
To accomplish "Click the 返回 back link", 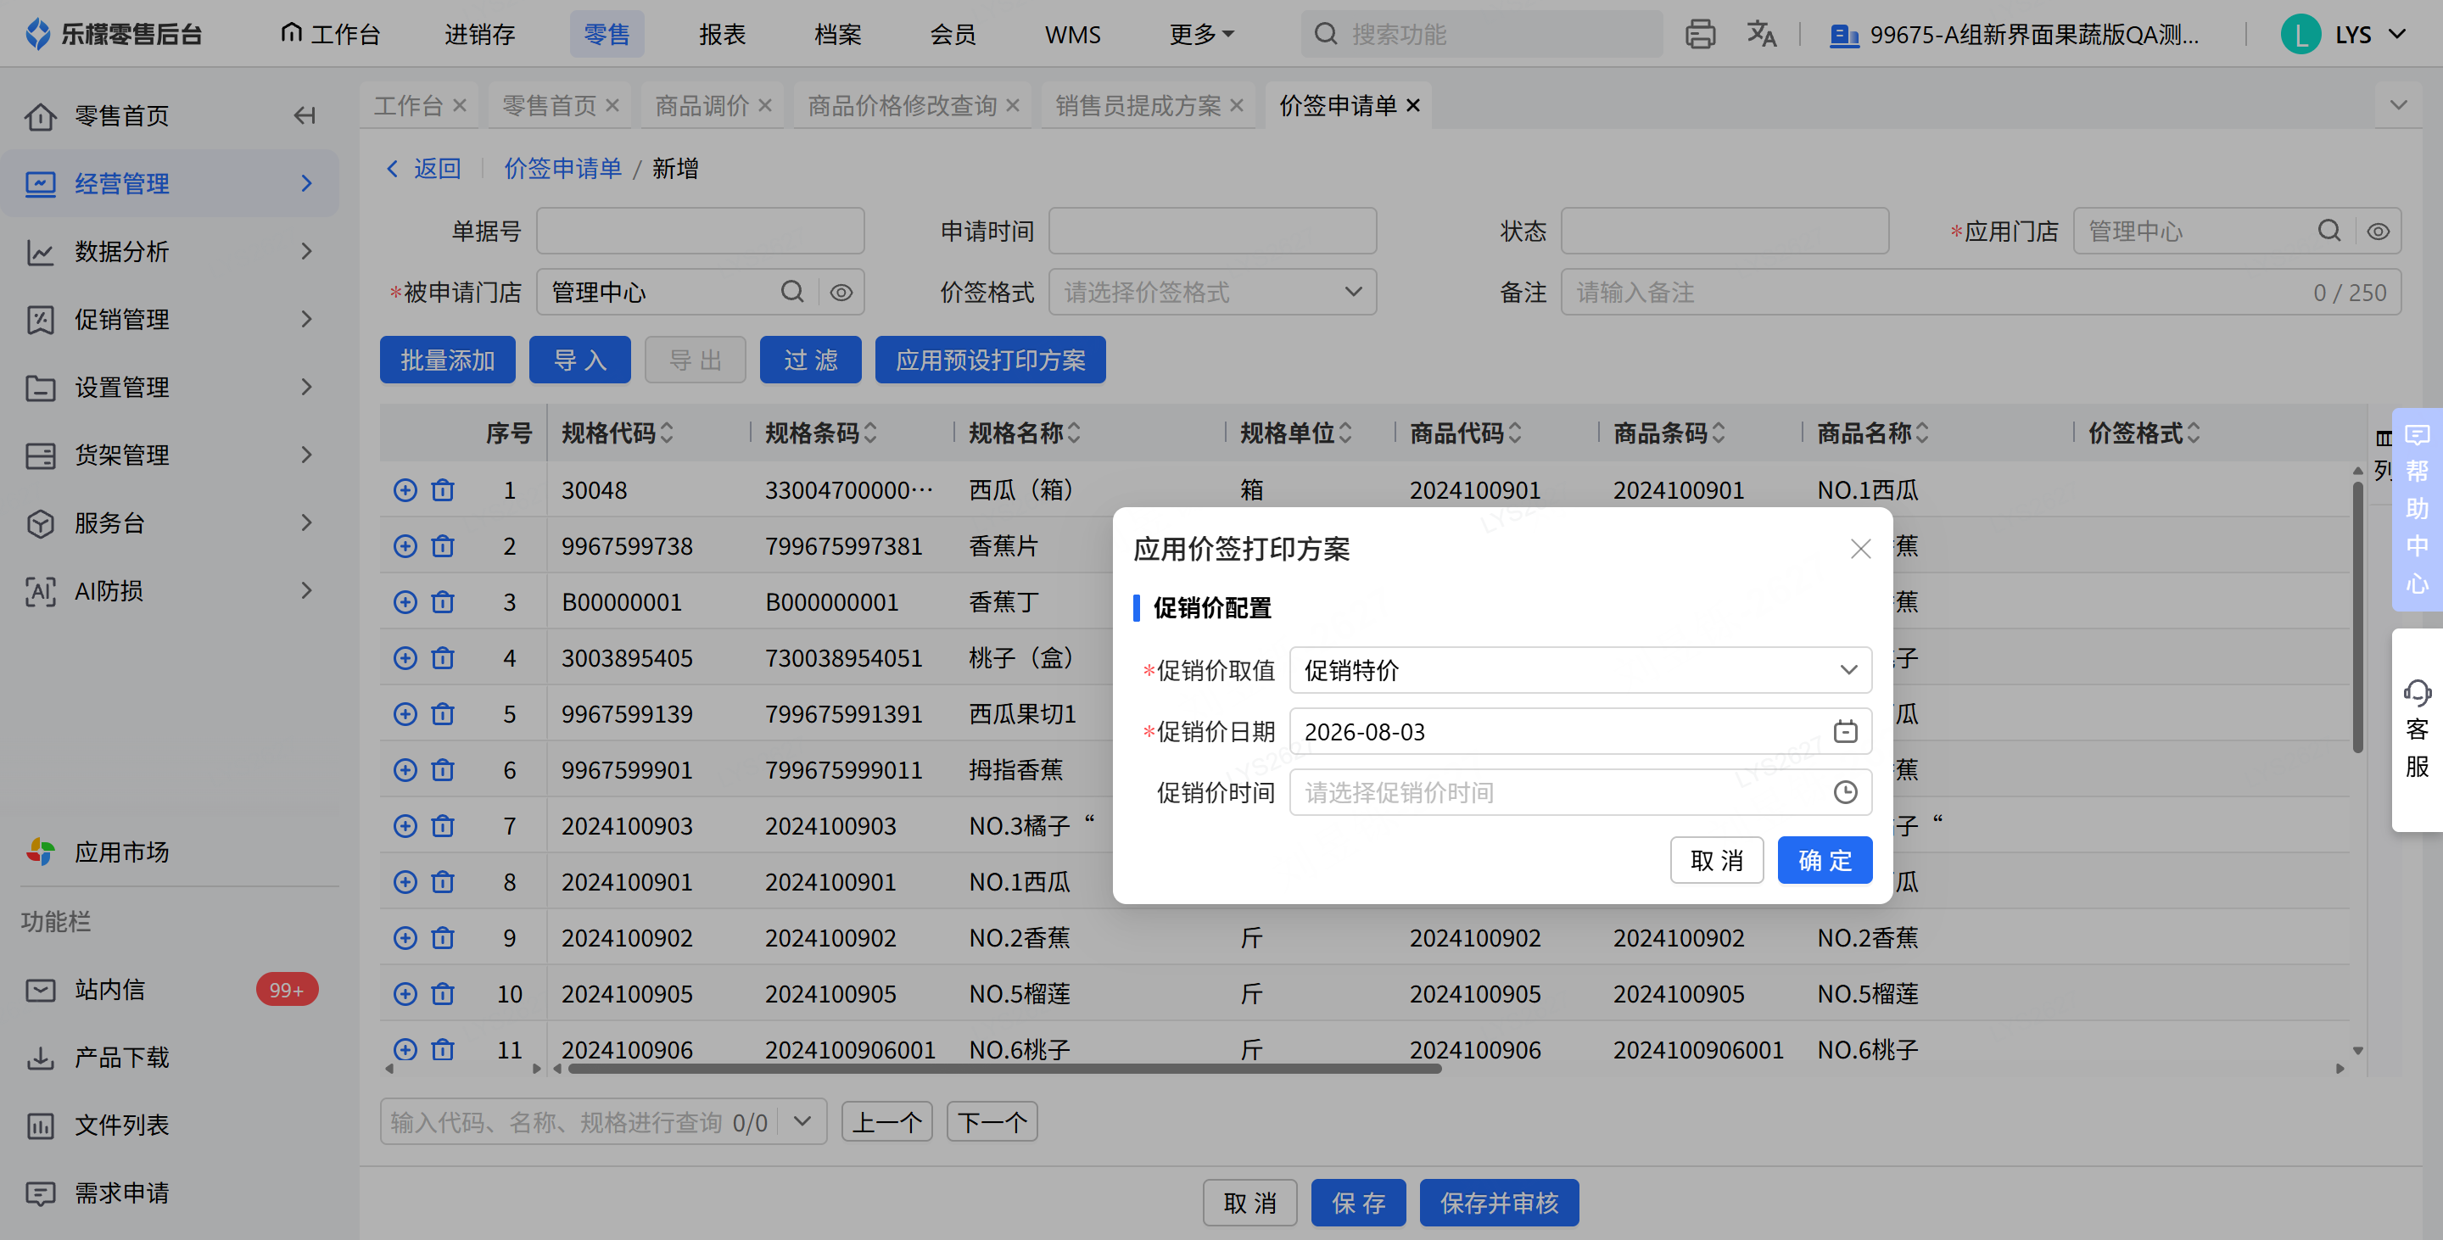I will (x=424, y=169).
